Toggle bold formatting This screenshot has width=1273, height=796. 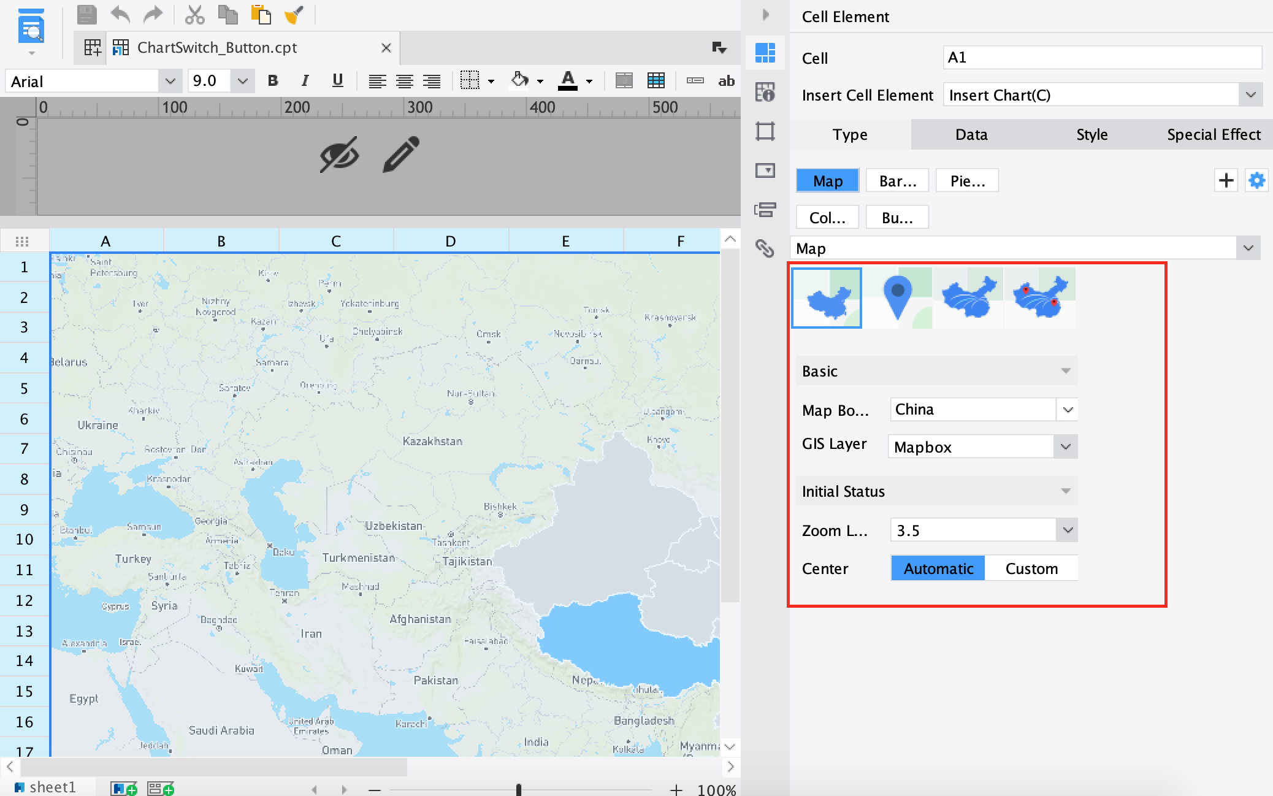point(273,80)
